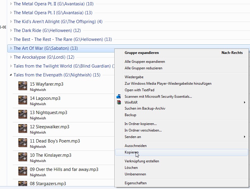Click Nightwish artist under 13 Nightquest.mp3
The width and height of the screenshot is (250, 189).
click(x=38, y=118)
